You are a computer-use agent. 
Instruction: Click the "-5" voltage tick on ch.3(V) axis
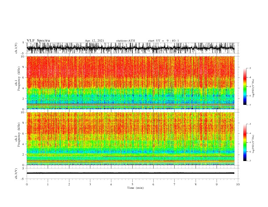(x=23, y=179)
